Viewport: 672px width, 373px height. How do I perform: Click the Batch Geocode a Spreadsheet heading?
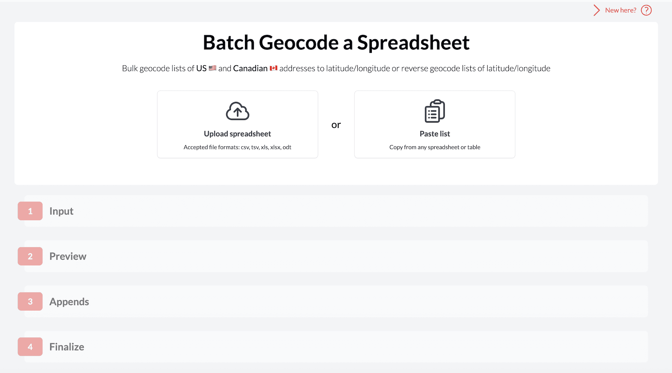336,42
